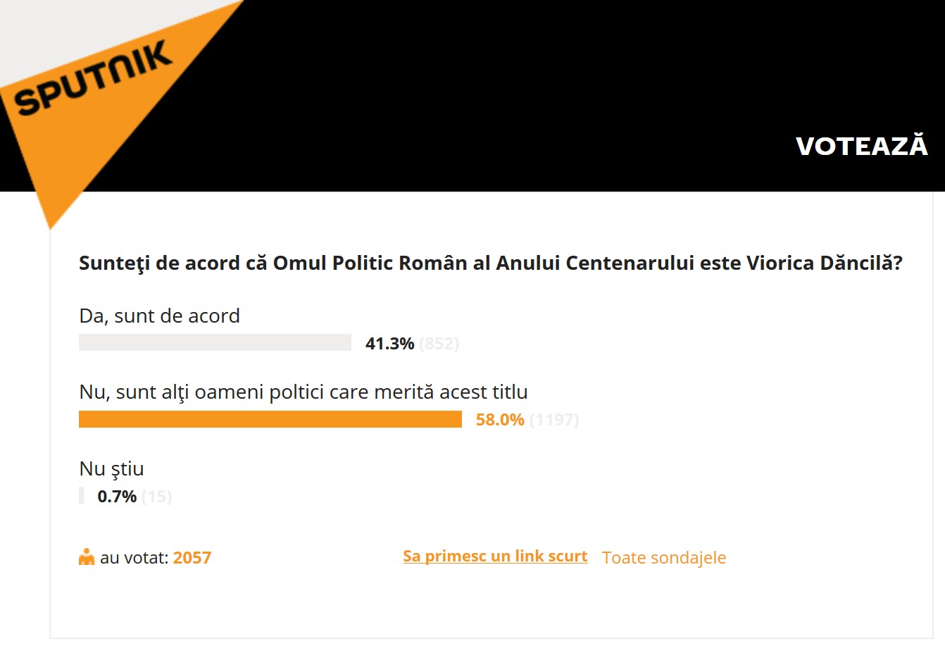
Task: Click the gray 41.3% result bar
Action: click(215, 343)
